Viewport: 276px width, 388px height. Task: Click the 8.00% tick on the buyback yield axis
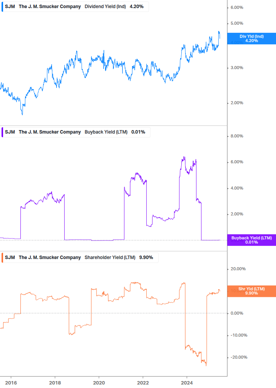[x=237, y=136]
